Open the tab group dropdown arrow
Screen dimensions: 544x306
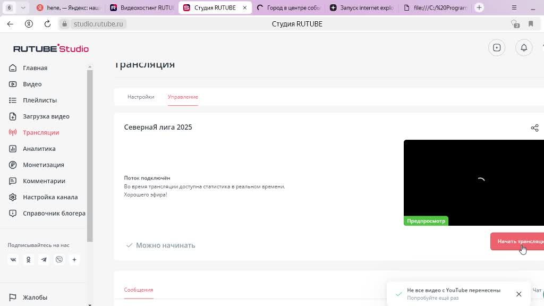(x=23, y=7)
